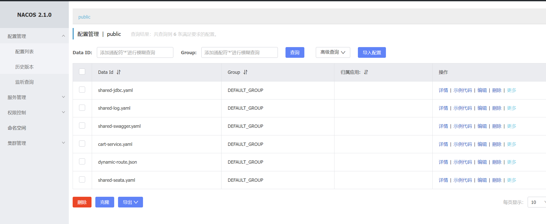Open the 高级查询 advanced query dropdown

coord(333,52)
